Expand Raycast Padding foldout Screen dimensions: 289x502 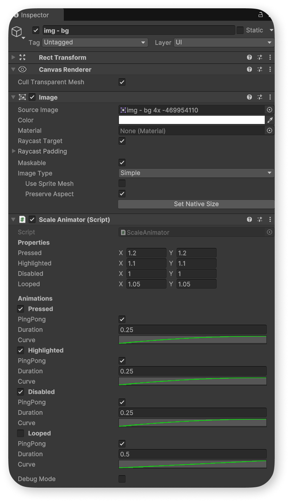[14, 151]
